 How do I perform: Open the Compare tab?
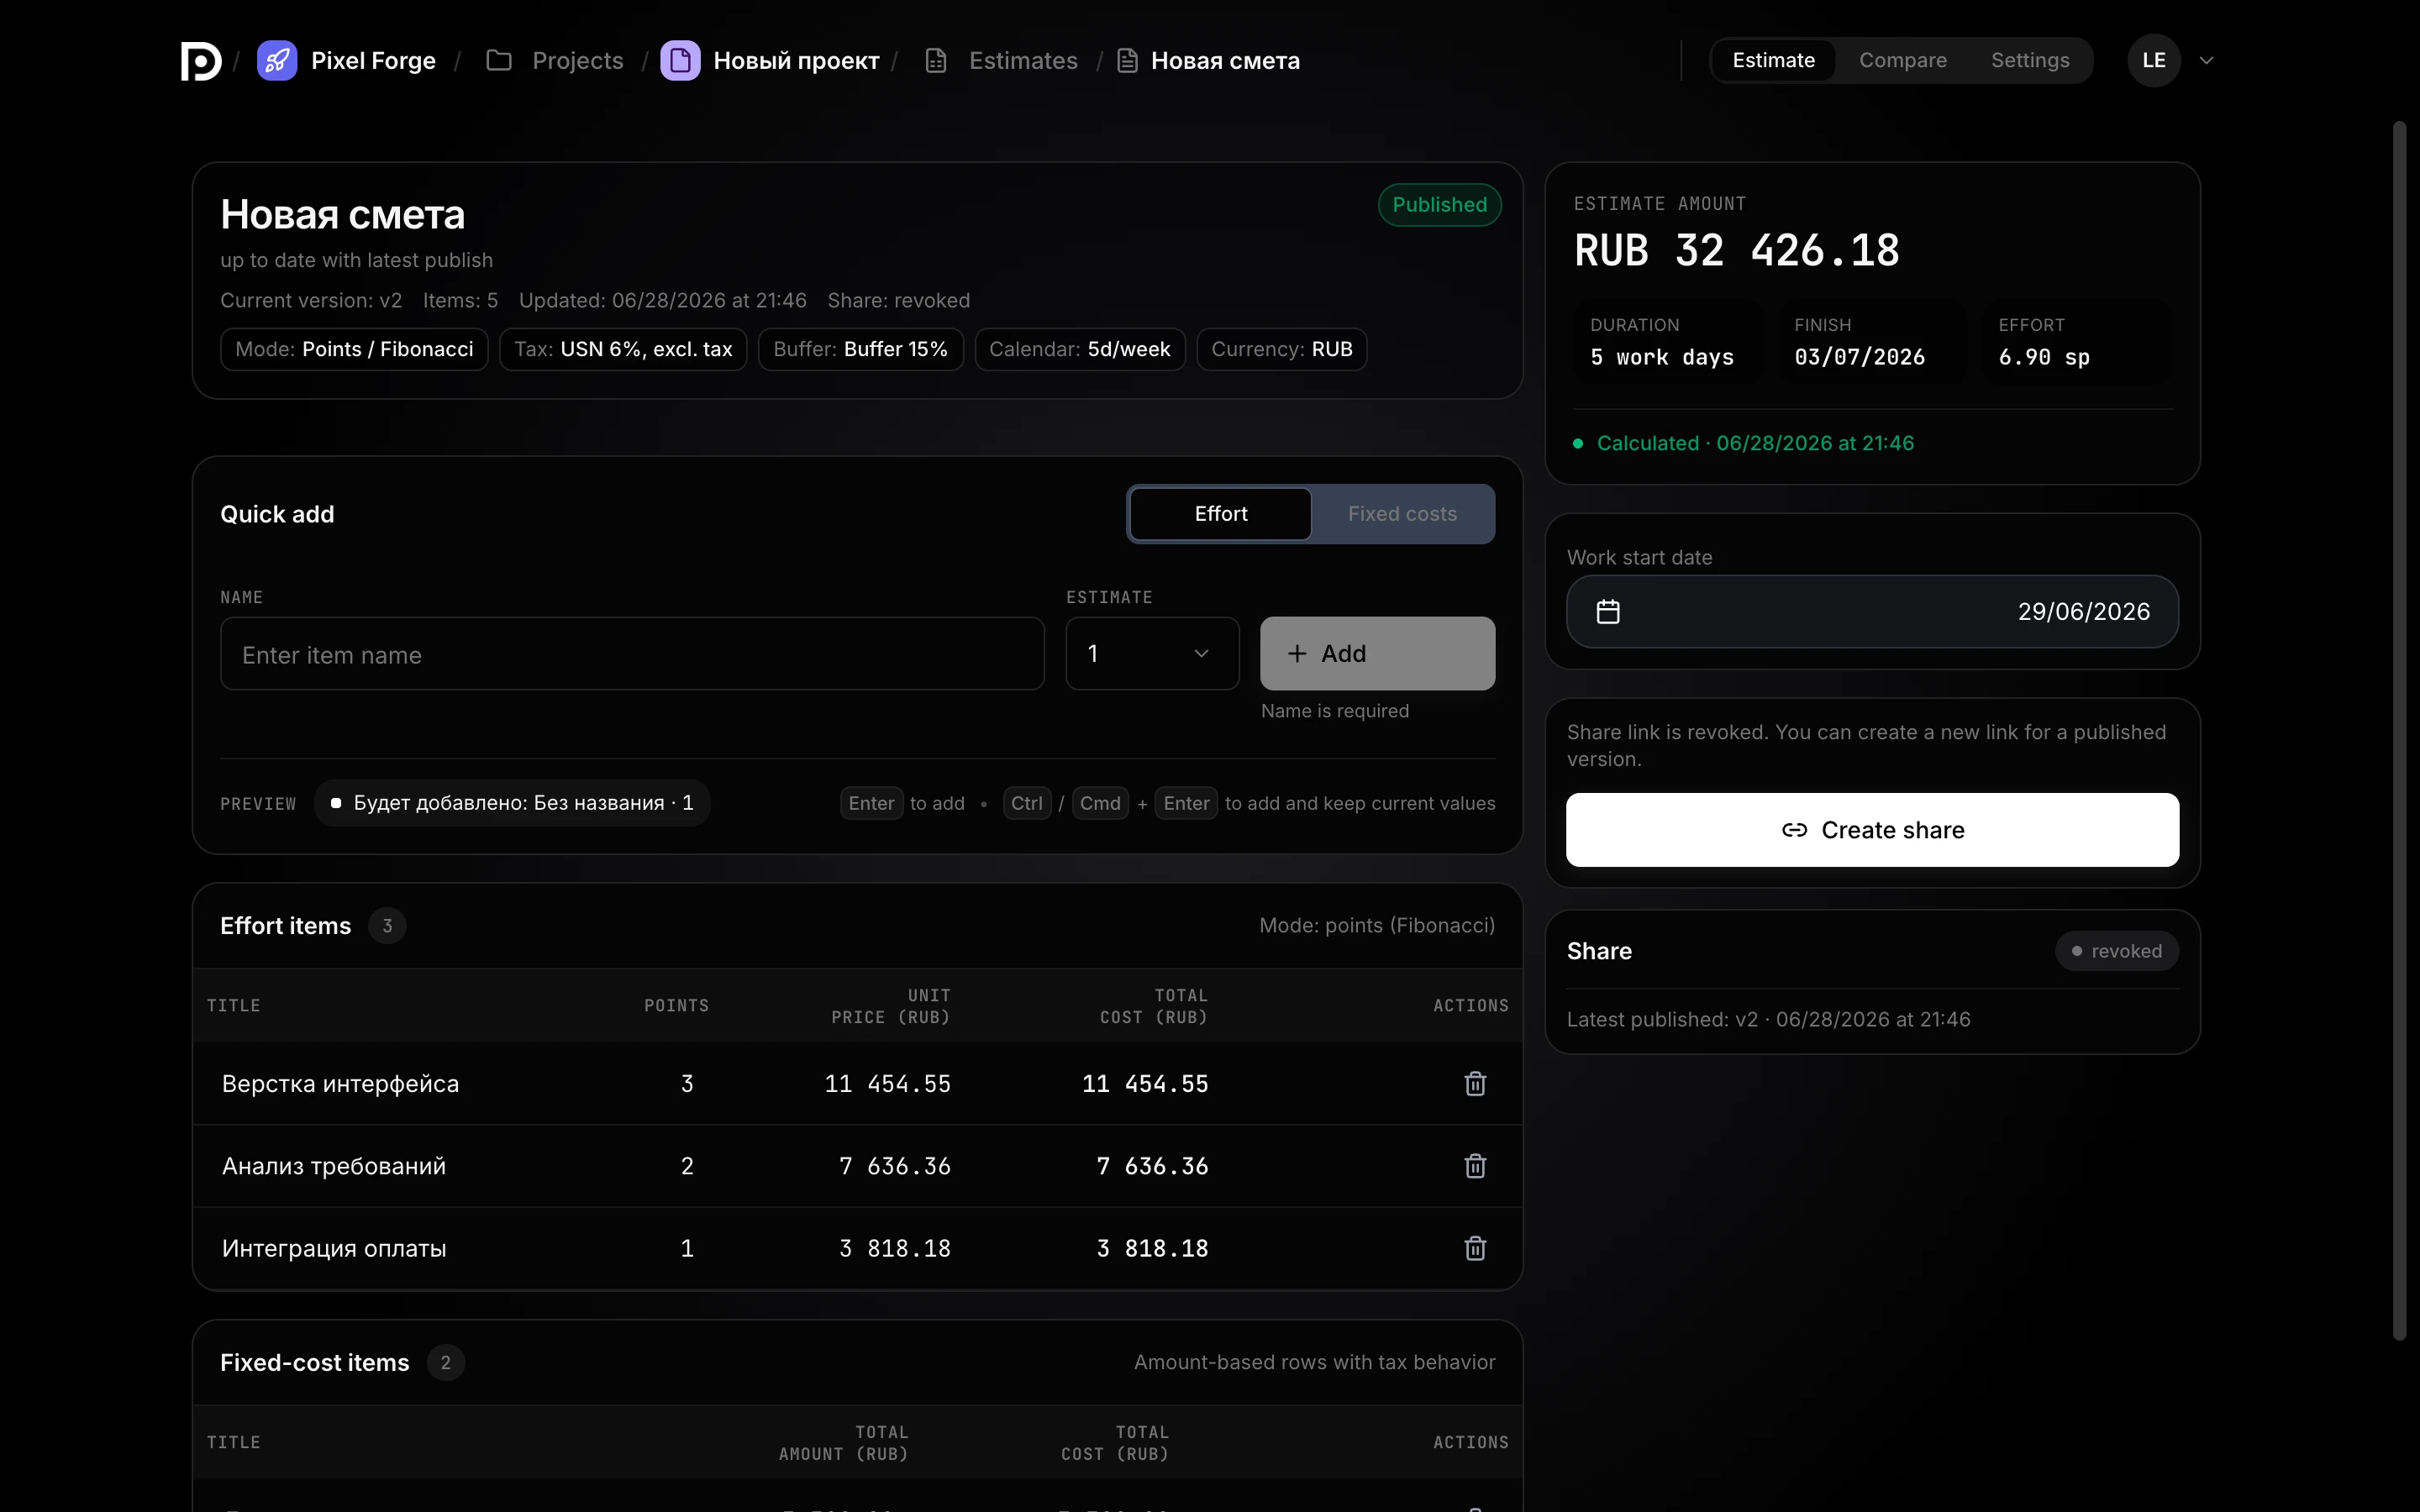tap(1902, 61)
